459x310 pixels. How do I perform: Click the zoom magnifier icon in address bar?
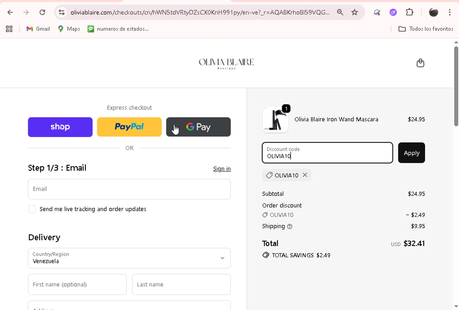(340, 12)
